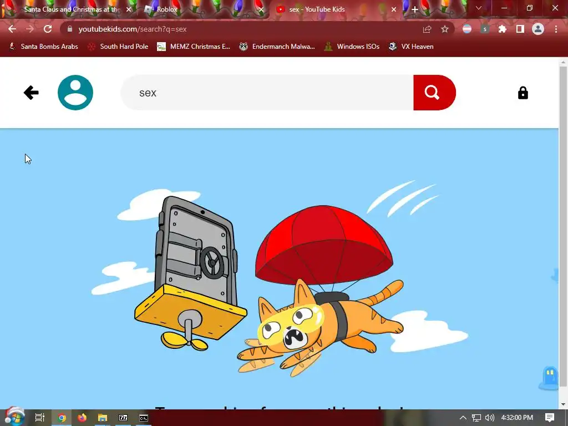Open the transgender flag extension icon
Viewport: 568px width, 426px height.
(x=467, y=29)
